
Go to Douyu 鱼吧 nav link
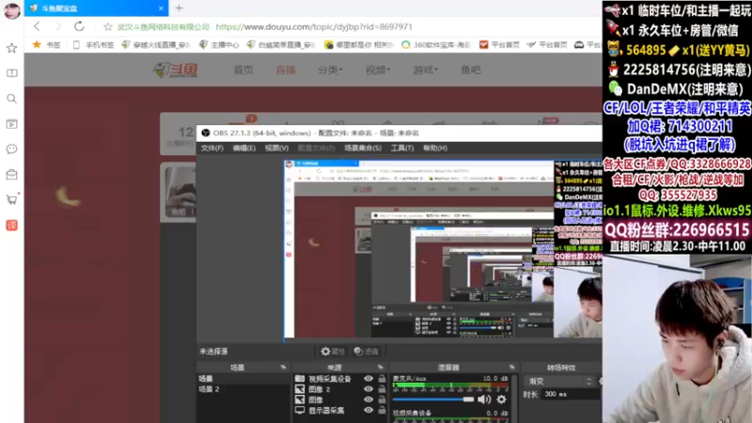[471, 70]
